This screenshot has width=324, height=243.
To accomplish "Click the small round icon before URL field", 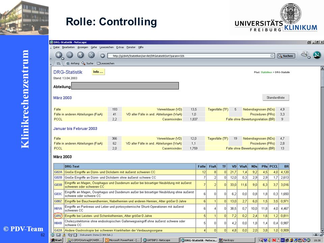I will coord(103,56).
